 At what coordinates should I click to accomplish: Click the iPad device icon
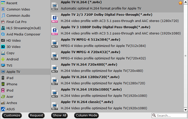(3, 78)
